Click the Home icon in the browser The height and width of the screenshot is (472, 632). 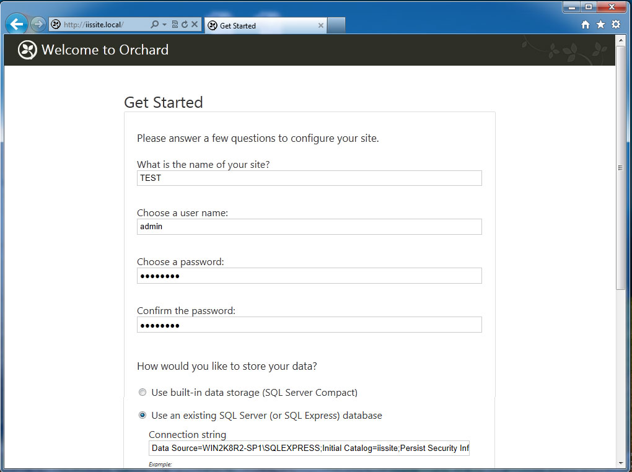pos(586,25)
